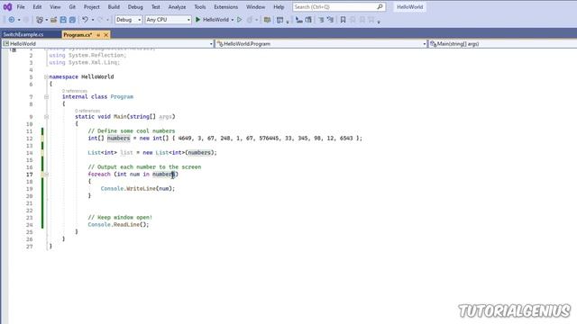Open the Build menu
The width and height of the screenshot is (577, 324).
[114, 6]
